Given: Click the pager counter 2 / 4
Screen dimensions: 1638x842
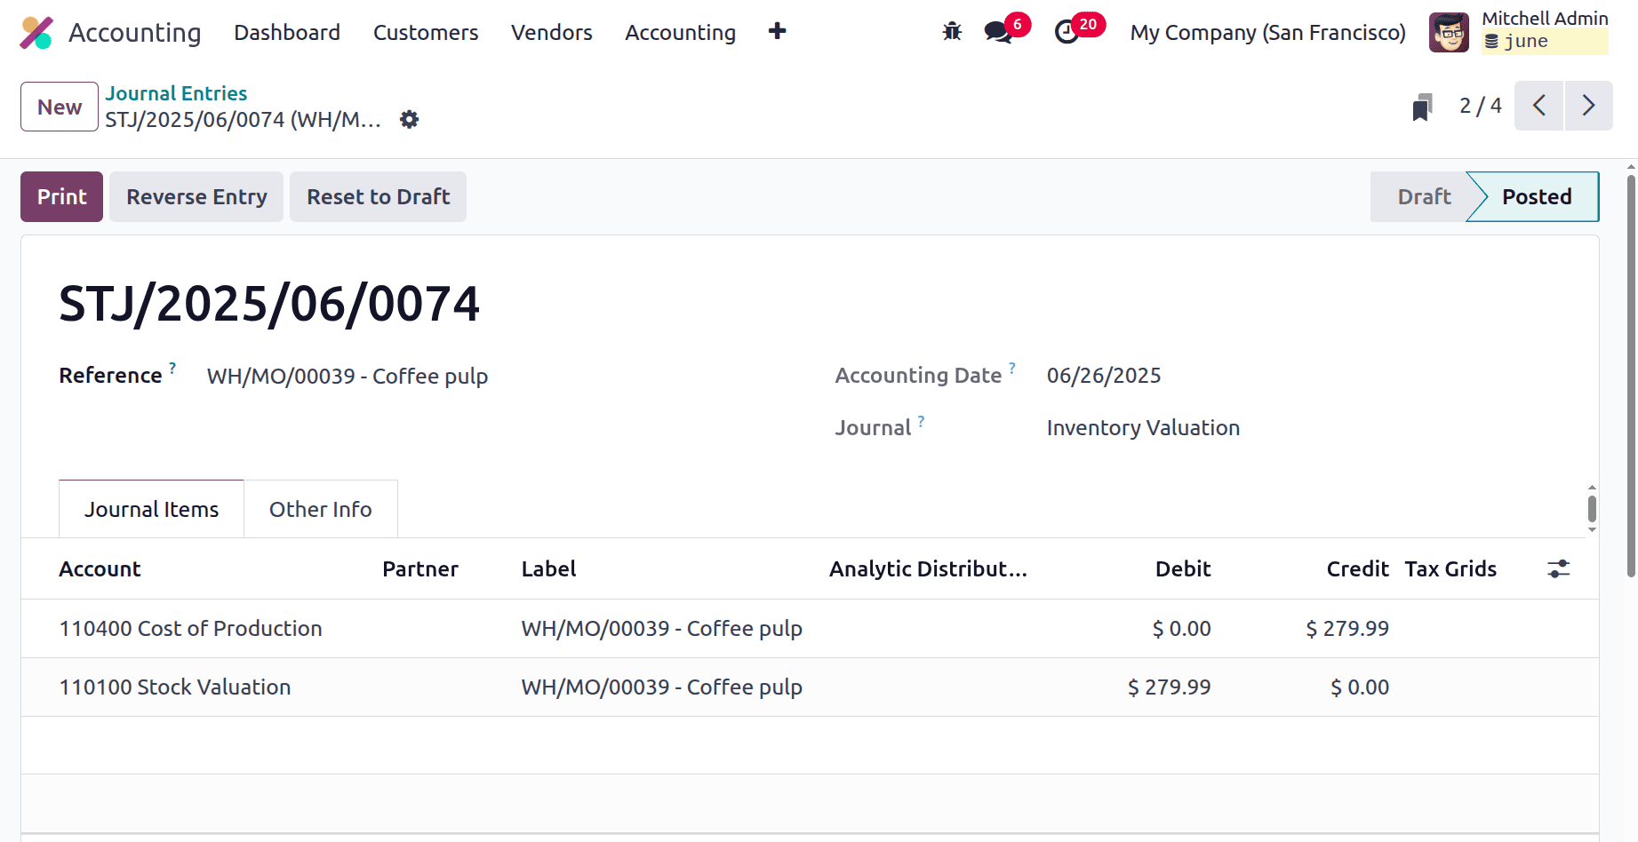Looking at the screenshot, I should point(1481,106).
